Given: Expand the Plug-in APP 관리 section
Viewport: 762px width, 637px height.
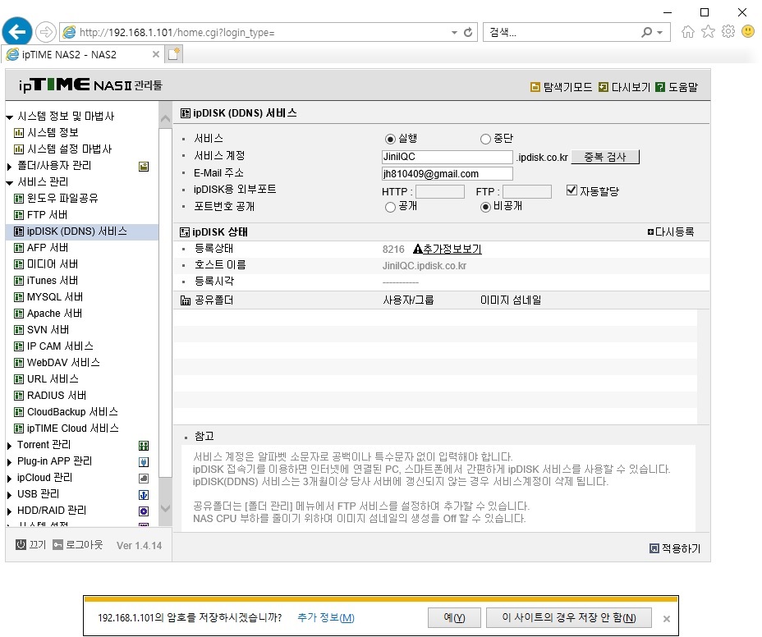Looking at the screenshot, I should click(9, 462).
